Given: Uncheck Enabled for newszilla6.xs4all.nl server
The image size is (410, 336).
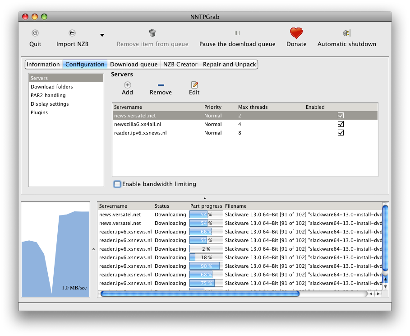Looking at the screenshot, I should pos(341,124).
